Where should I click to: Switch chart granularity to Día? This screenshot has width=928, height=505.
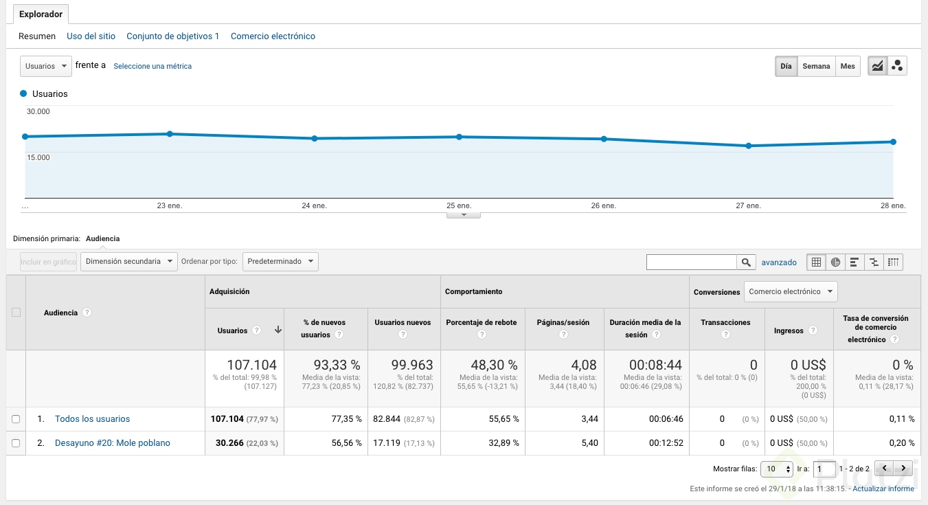click(786, 66)
